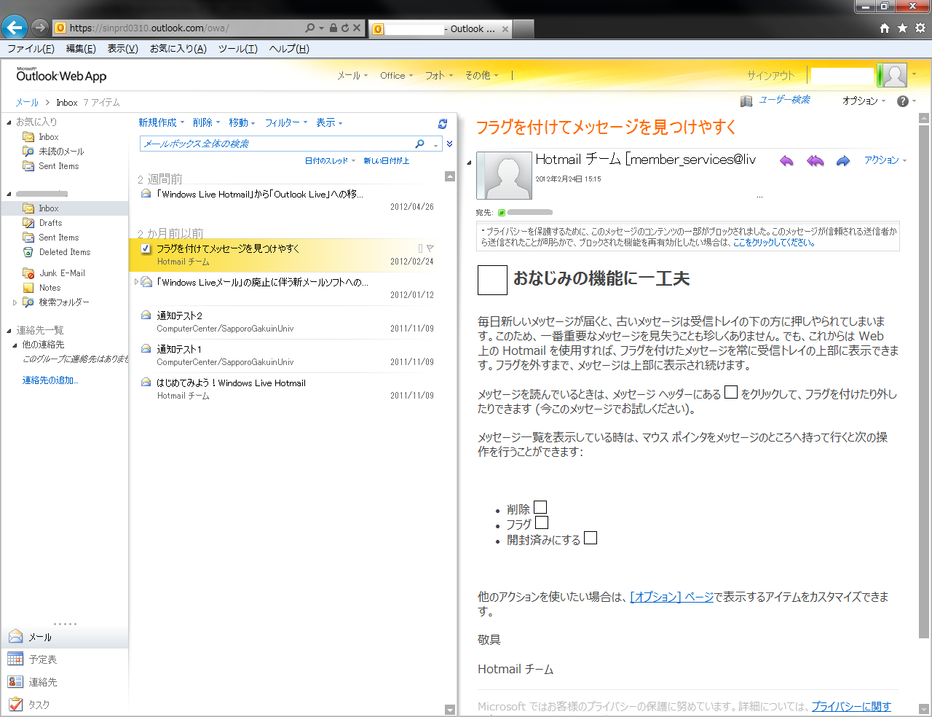Image resolution: width=932 pixels, height=717 pixels.
Task: Click into the メールボックス全体の検索 field
Action: 277,144
